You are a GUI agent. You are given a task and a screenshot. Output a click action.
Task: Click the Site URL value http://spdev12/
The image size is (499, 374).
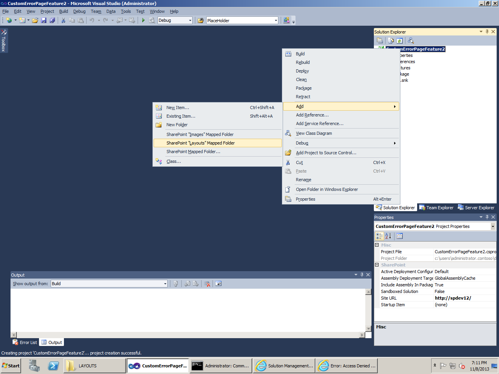453,298
